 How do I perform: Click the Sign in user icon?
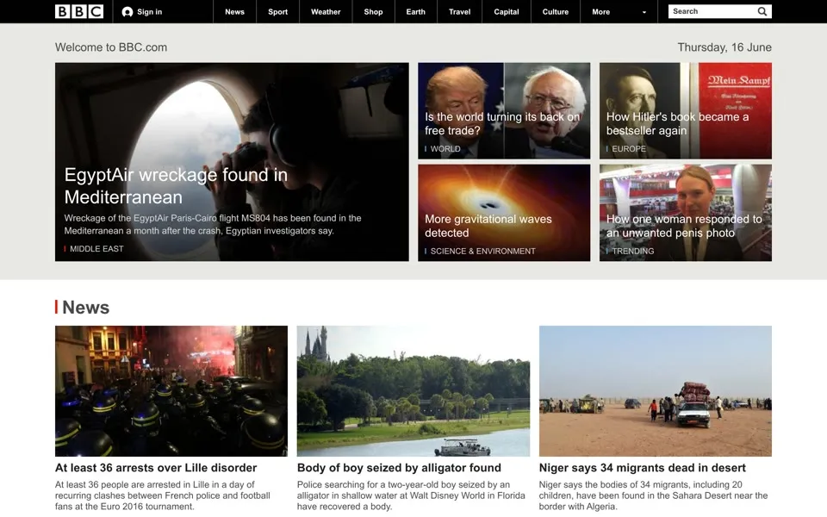pos(127,11)
